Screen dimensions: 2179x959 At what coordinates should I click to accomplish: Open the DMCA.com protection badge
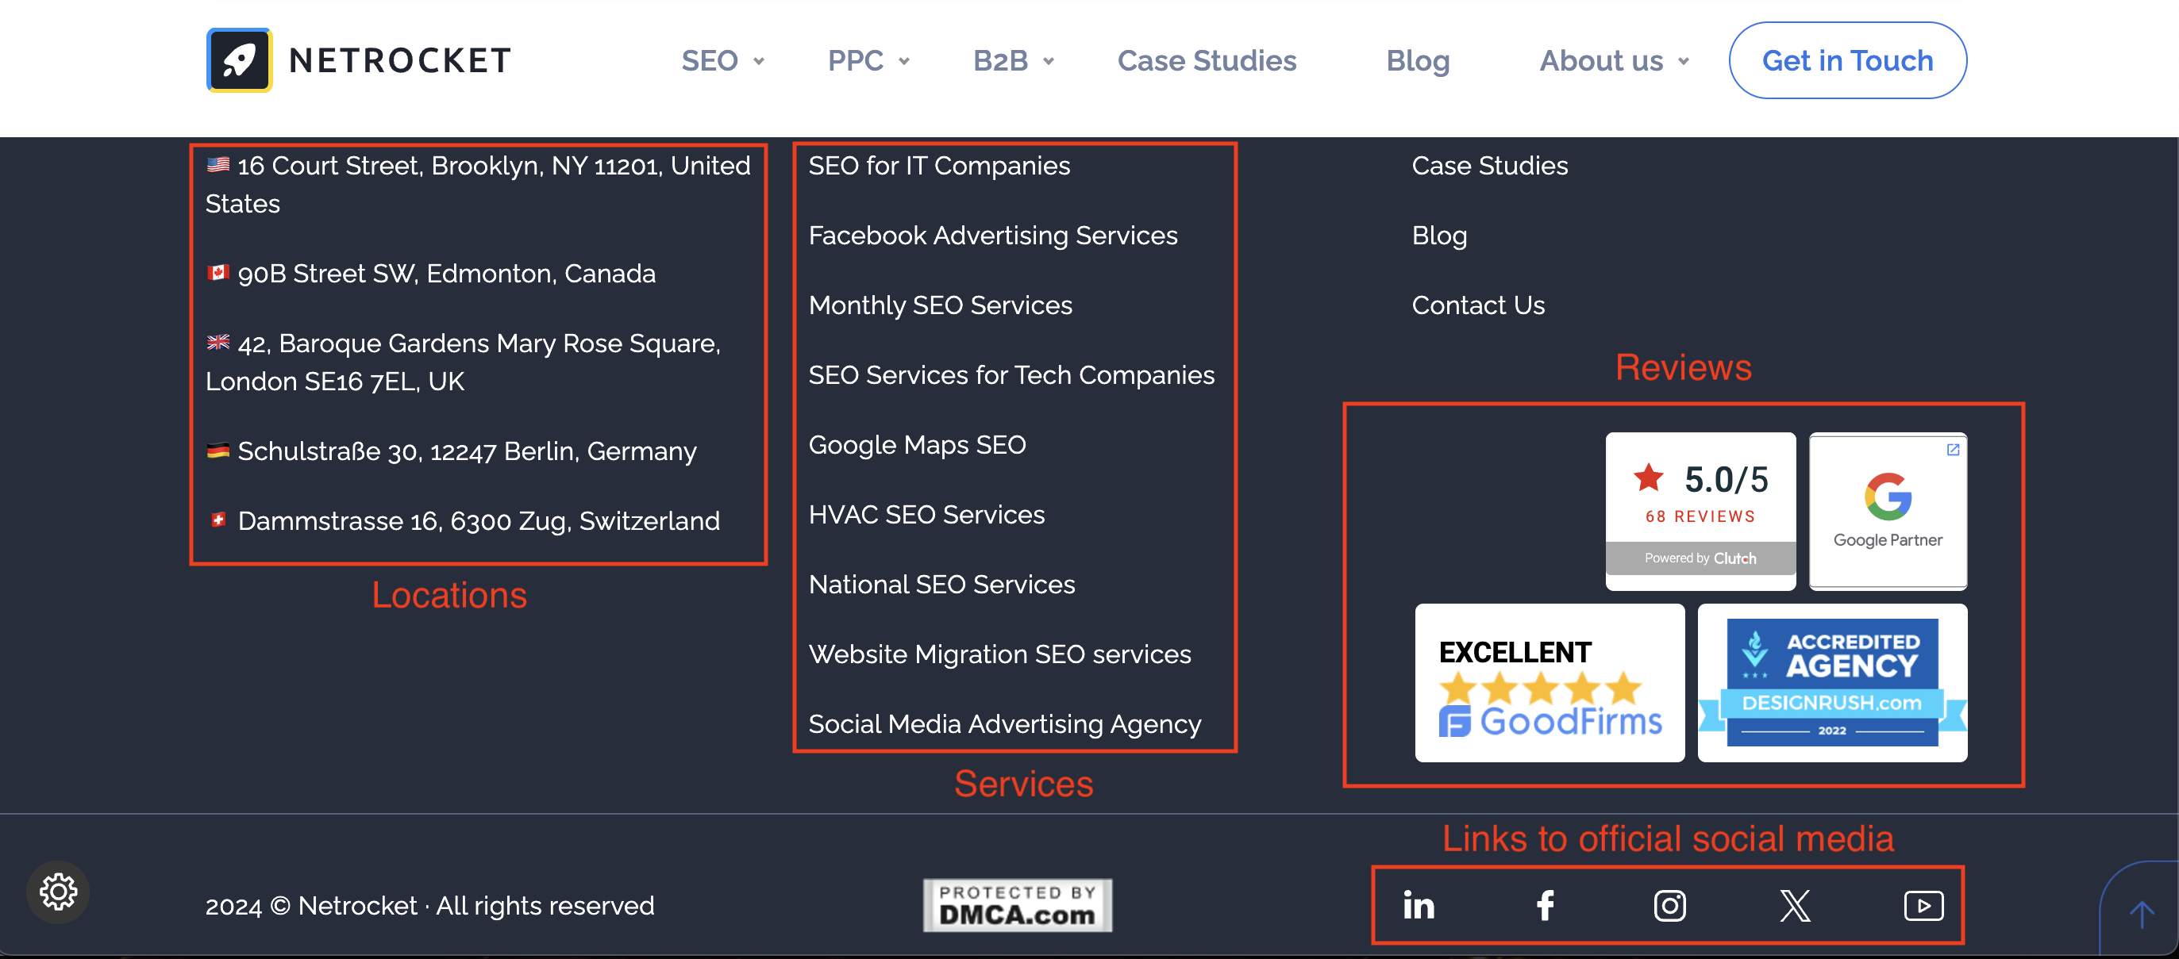[1017, 905]
